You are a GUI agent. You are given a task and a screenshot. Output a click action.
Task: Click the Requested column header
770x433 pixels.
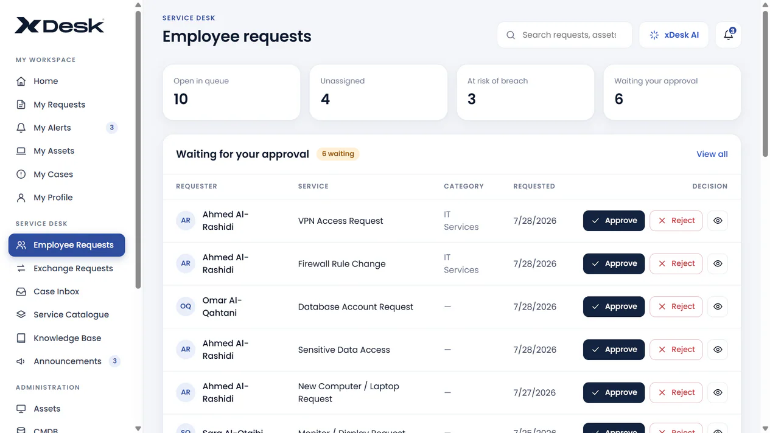coord(534,186)
